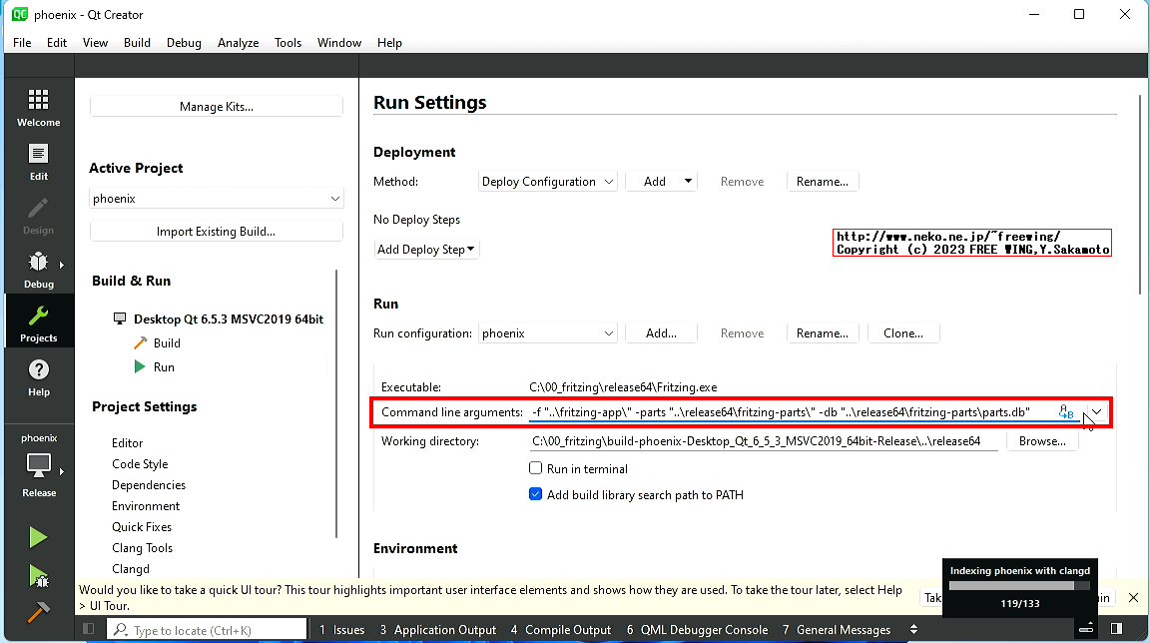Open the Deploy Configuration method dropdown
This screenshot has width=1150, height=643.
547,182
